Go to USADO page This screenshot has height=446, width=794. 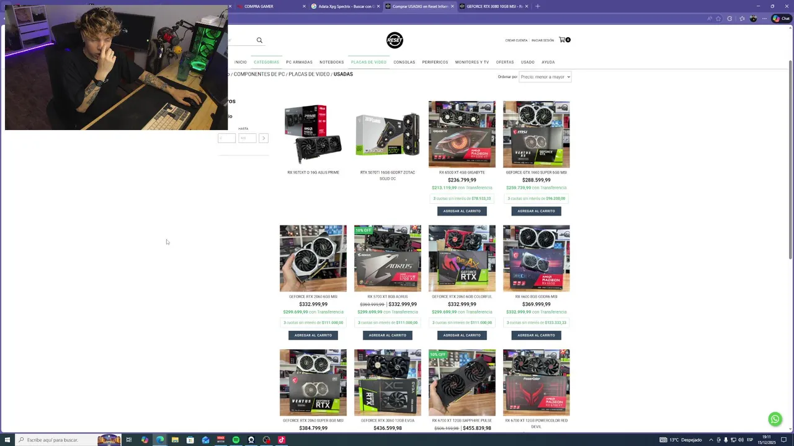pyautogui.click(x=527, y=62)
